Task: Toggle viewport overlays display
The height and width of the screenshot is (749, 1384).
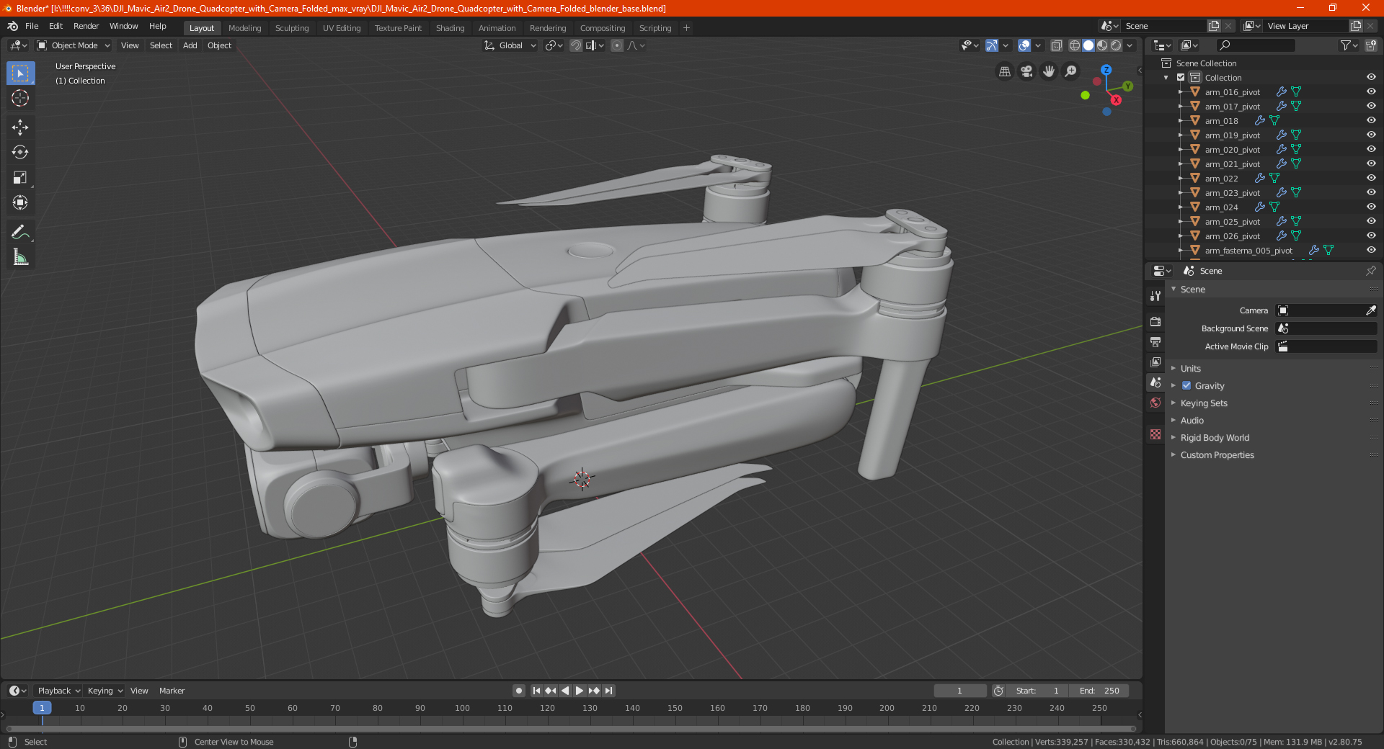Action: 1024,45
